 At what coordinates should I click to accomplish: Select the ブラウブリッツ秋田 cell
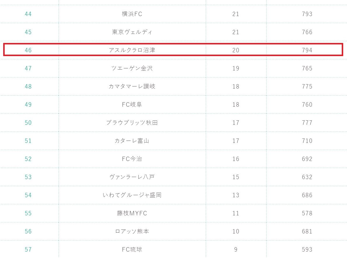click(x=132, y=123)
